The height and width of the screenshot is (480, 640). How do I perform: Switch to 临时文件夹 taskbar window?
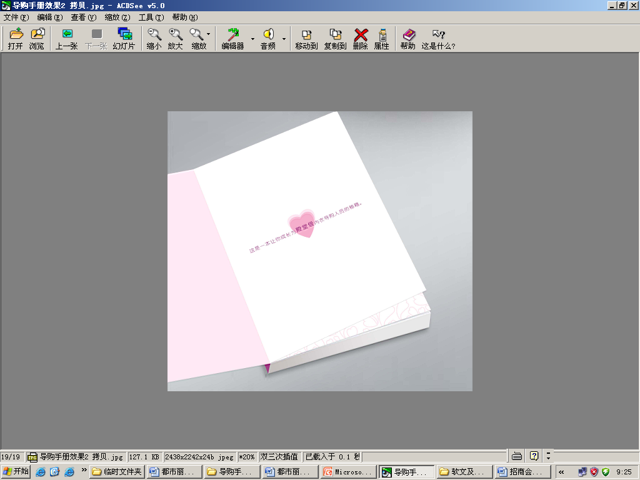(117, 472)
